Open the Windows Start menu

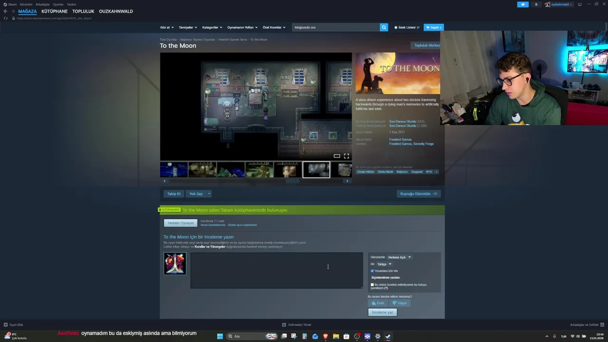(220, 336)
